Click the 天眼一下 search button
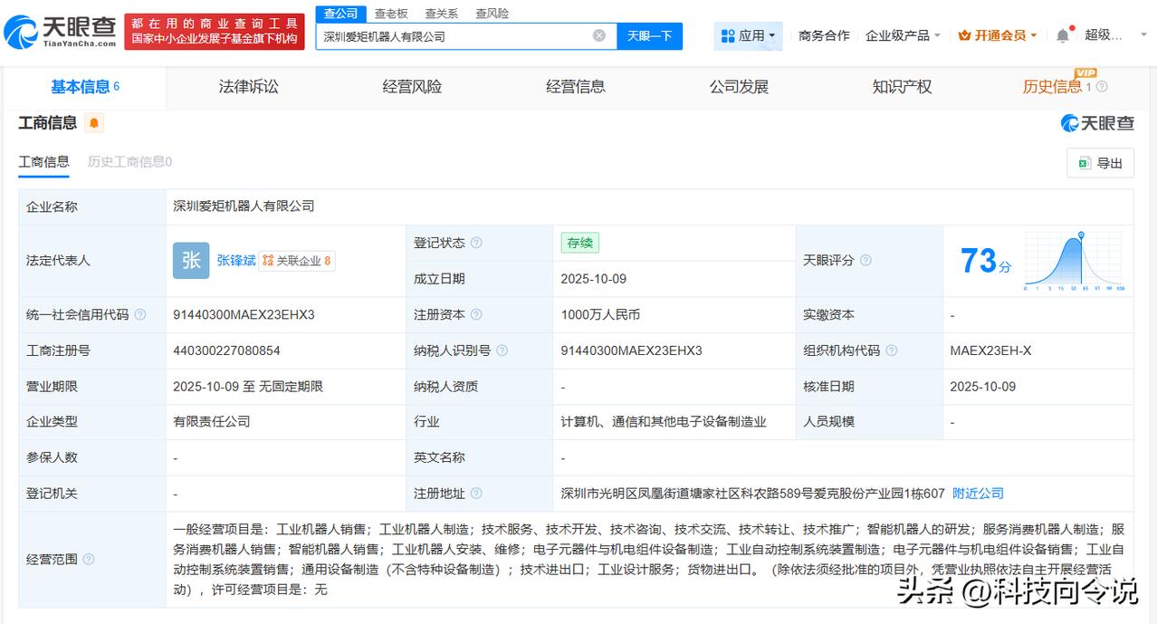 tap(650, 35)
